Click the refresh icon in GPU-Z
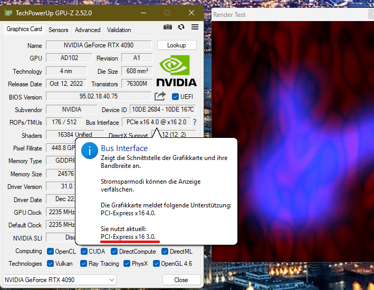Image resolution: width=374 pixels, height=290 pixels. 181,27
